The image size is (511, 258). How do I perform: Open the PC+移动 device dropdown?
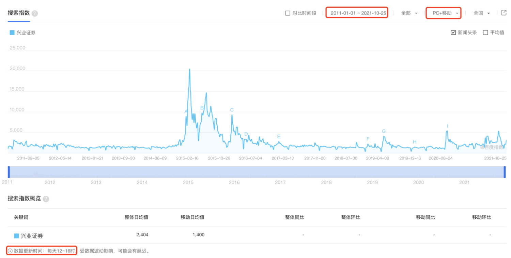coord(444,13)
